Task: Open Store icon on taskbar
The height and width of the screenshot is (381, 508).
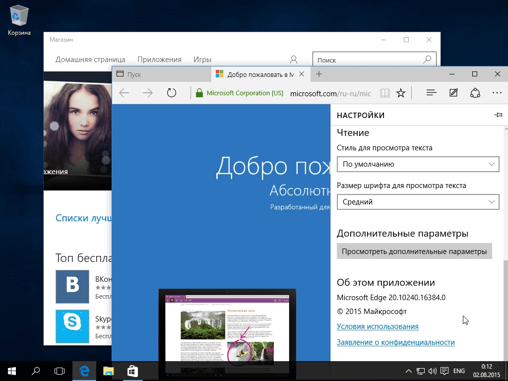Action: tap(132, 371)
